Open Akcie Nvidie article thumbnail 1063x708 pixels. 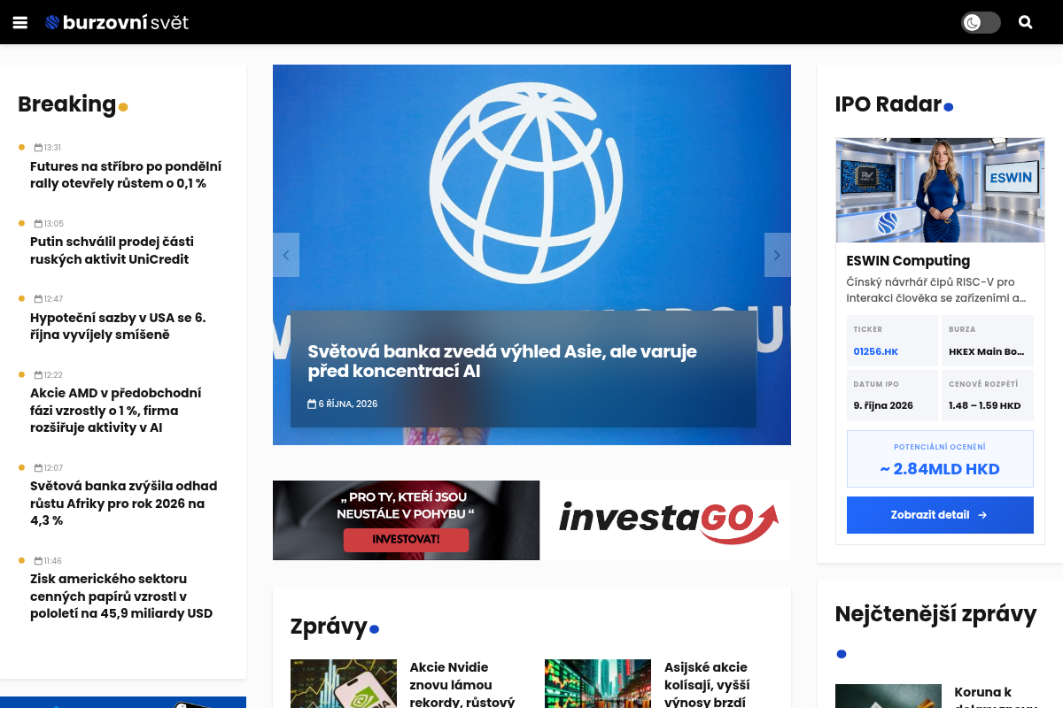coord(344,683)
